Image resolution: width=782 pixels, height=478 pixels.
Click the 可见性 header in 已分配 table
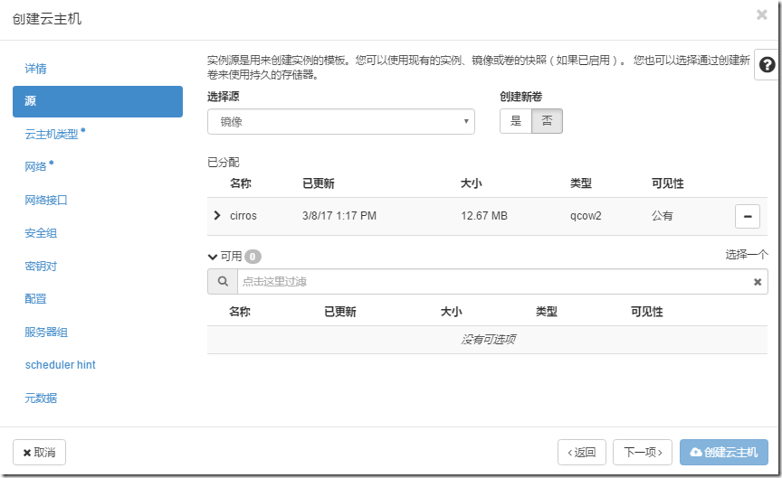point(667,183)
